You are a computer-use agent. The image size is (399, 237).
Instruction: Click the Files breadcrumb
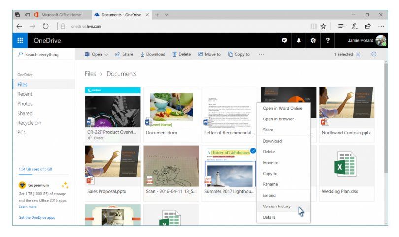coord(90,74)
